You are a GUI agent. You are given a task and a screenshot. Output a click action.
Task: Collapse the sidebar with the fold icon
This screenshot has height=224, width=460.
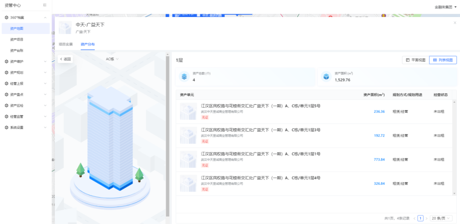45,5
